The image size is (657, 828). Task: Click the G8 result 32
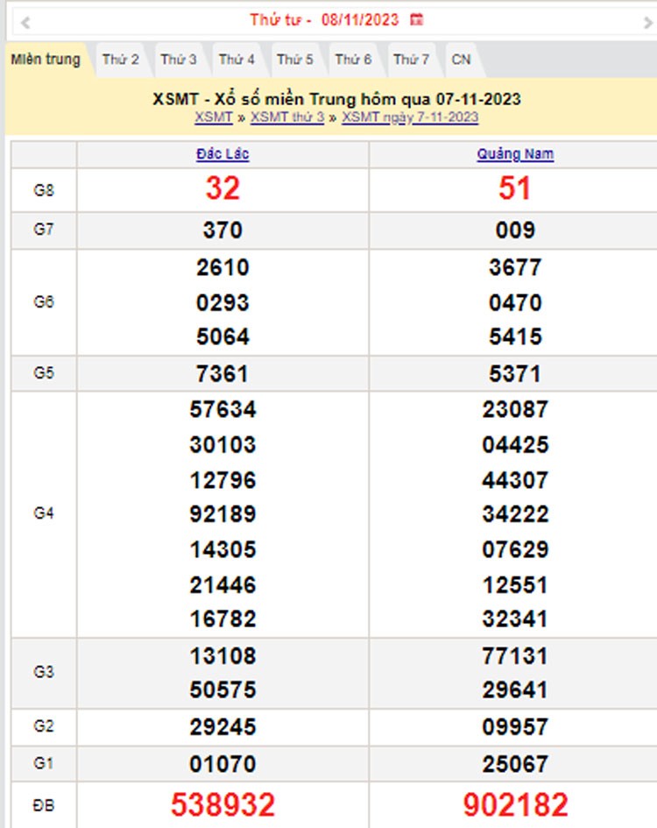(x=223, y=188)
